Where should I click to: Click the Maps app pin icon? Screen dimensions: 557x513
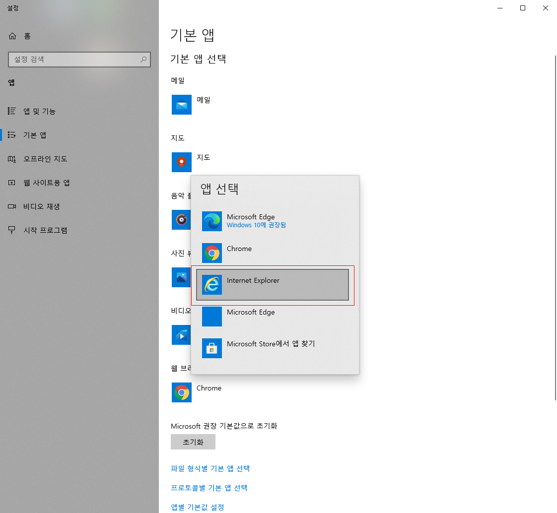[182, 162]
